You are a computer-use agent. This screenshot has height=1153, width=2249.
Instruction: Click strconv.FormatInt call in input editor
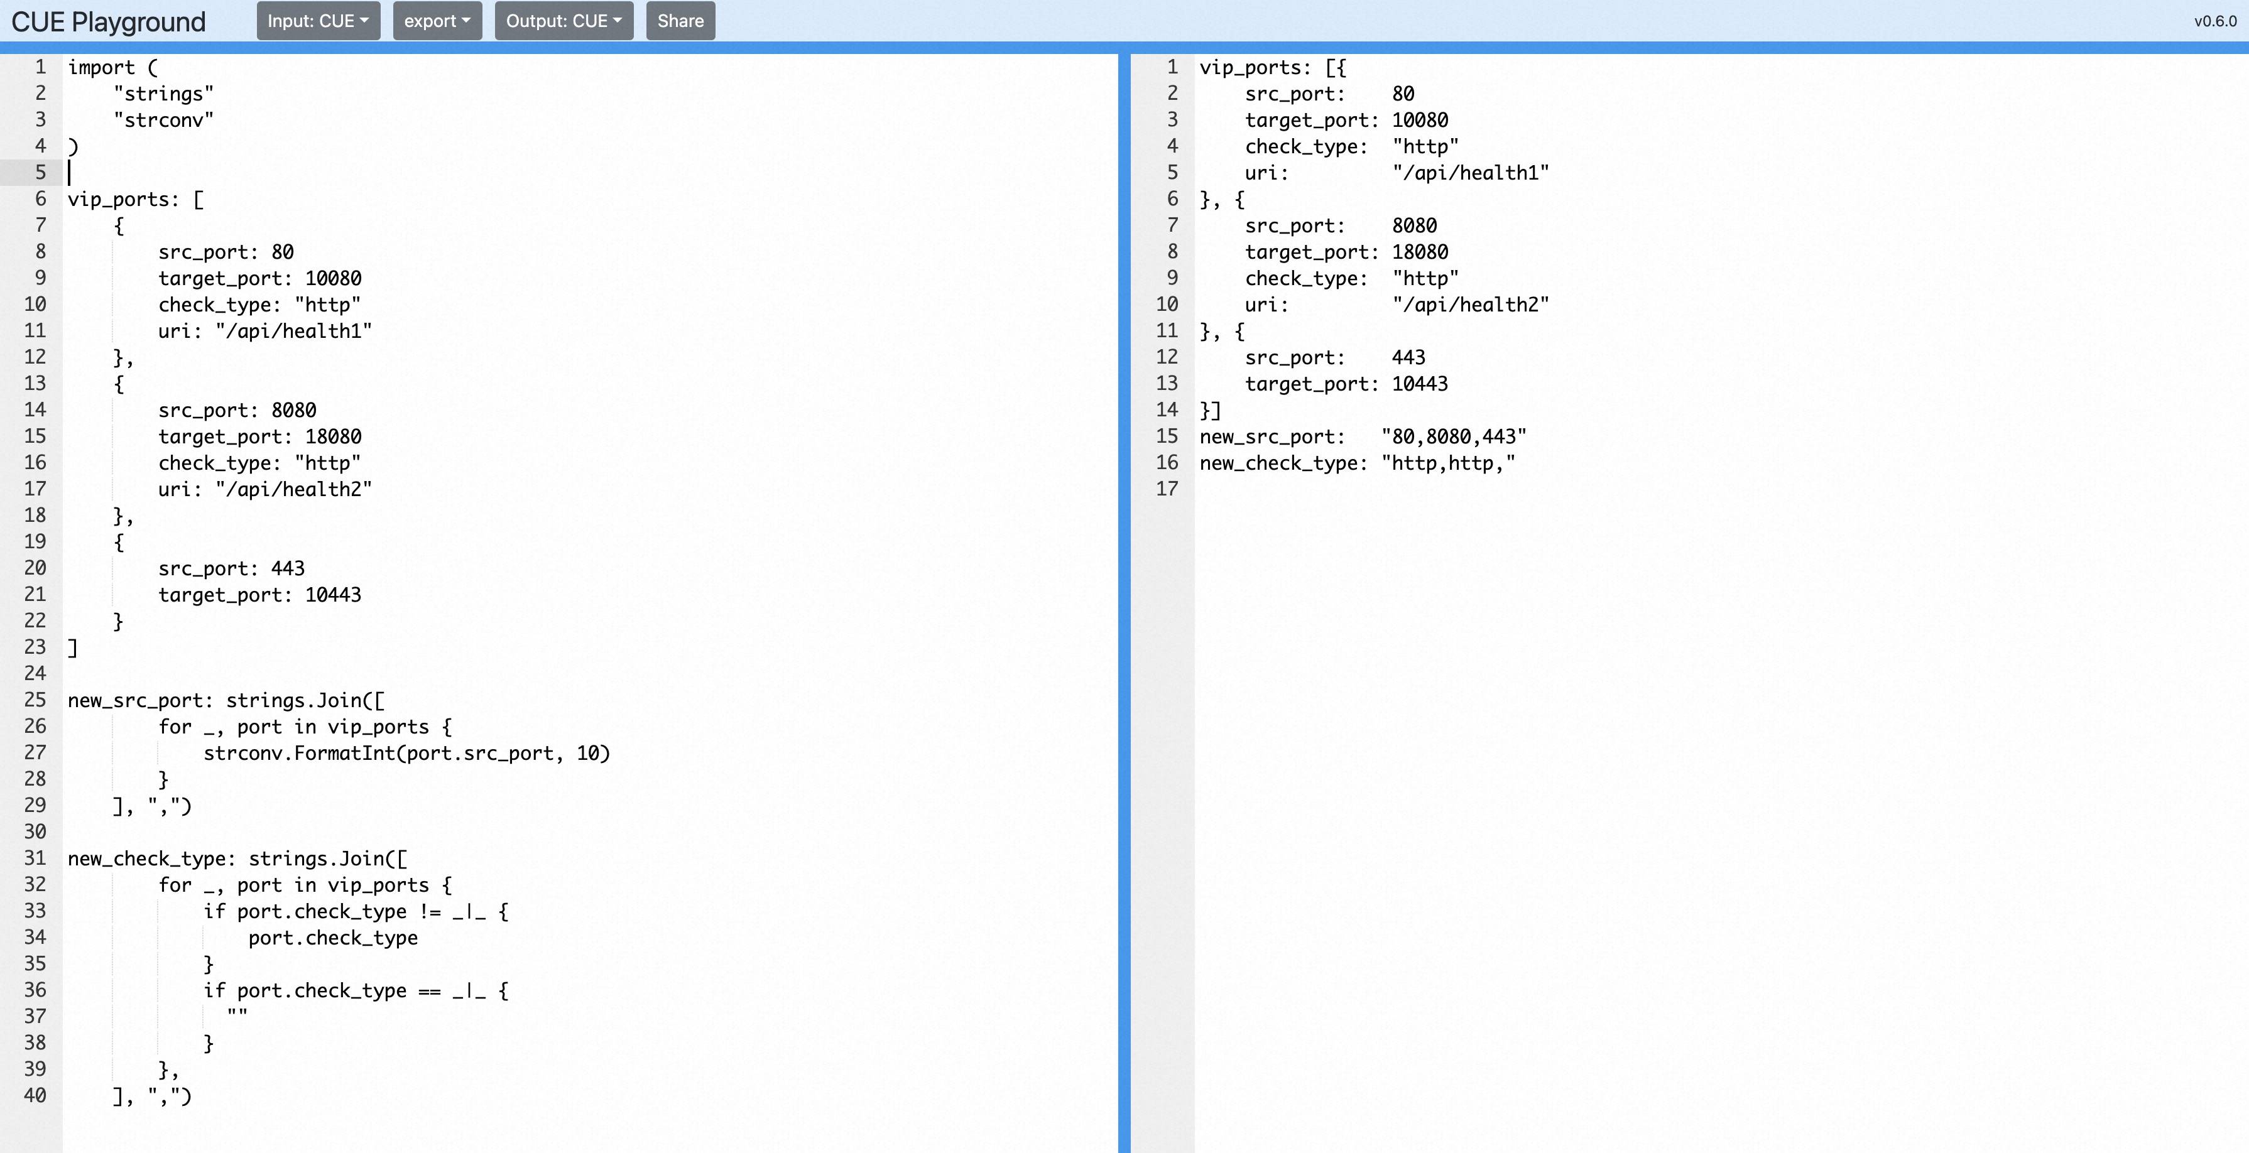[298, 753]
